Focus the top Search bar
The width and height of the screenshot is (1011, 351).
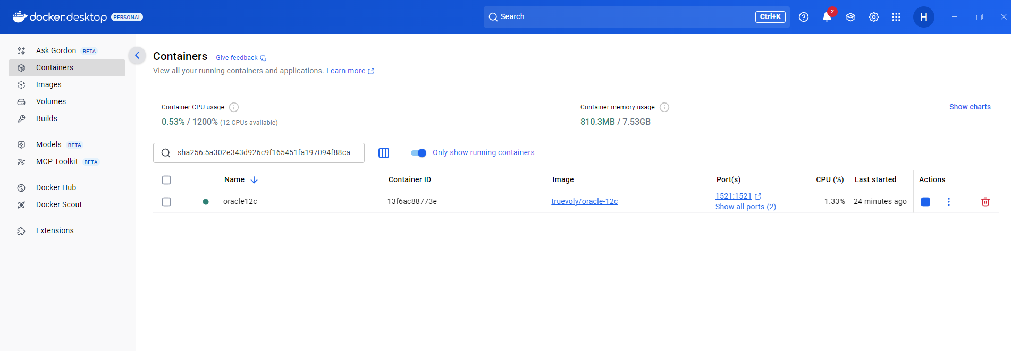[x=636, y=17]
